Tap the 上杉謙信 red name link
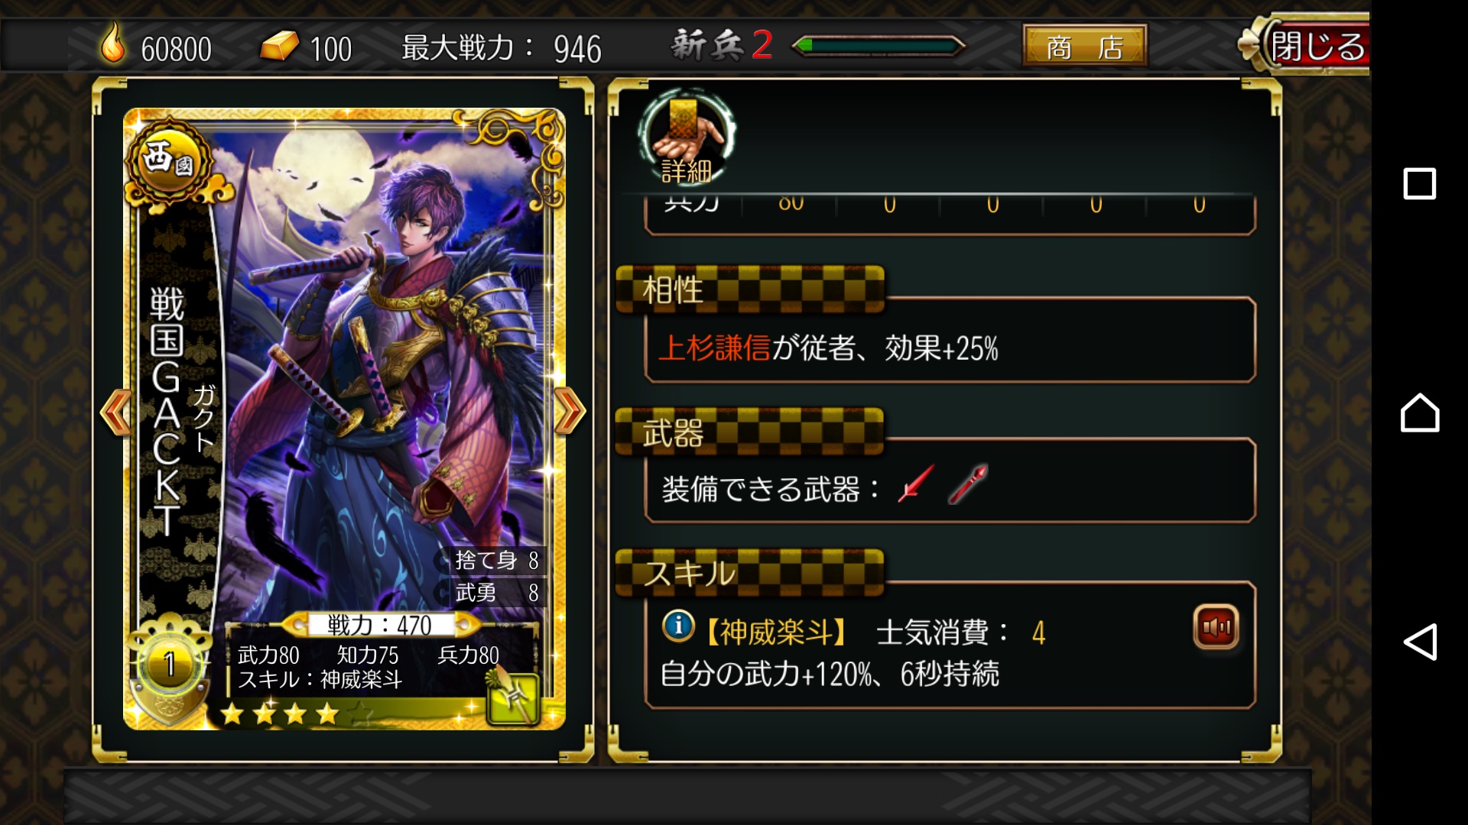The height and width of the screenshot is (825, 1468). click(714, 348)
